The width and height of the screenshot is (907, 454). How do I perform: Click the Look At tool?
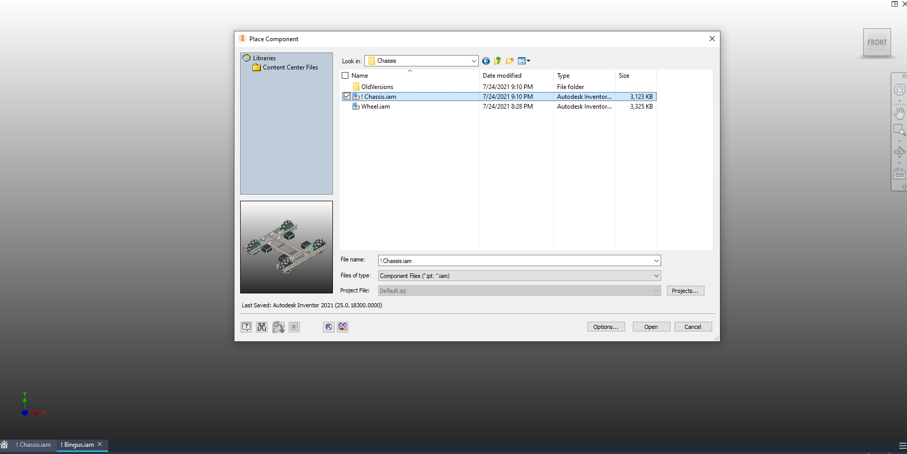coord(899,174)
